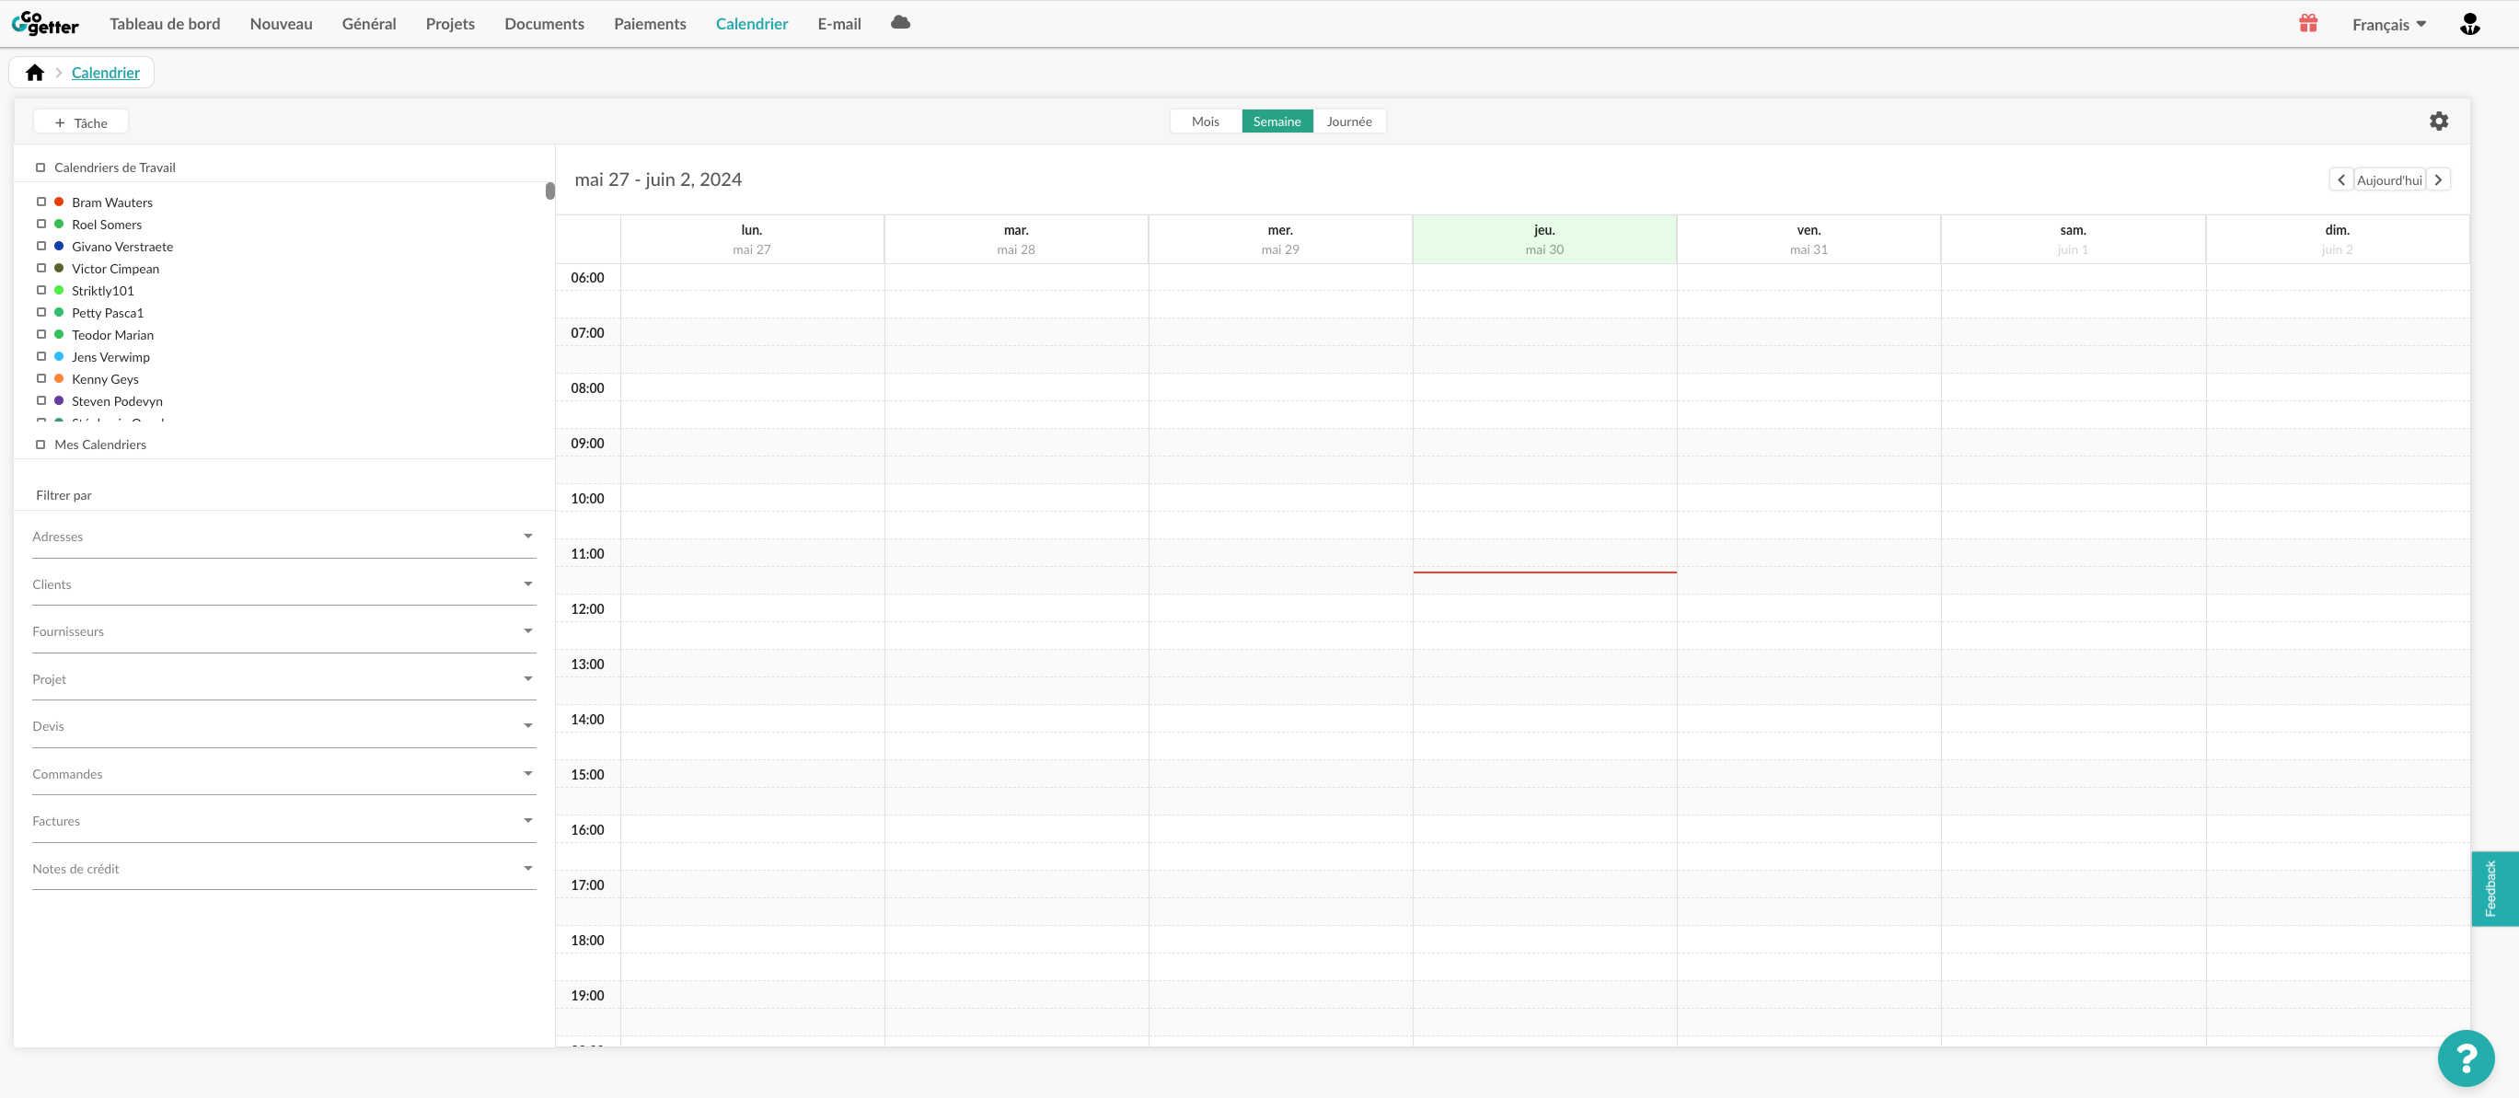Expand the Commandes filter dropdown
This screenshot has width=2519, height=1098.
point(283,774)
